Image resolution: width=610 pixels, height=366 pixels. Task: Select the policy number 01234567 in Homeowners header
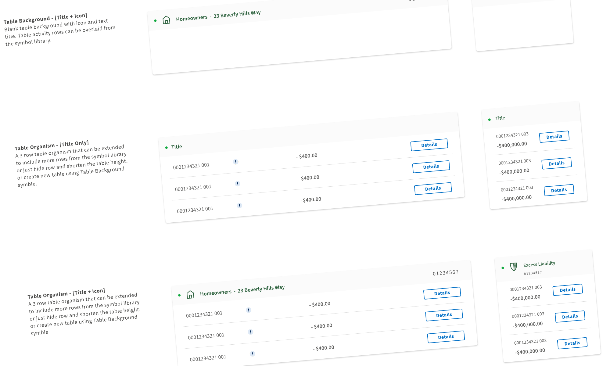(445, 273)
